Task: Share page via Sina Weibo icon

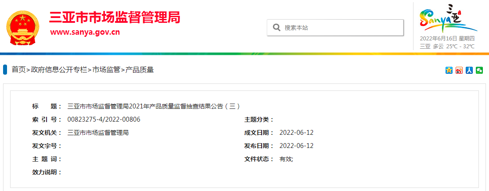Action: [x=459, y=70]
